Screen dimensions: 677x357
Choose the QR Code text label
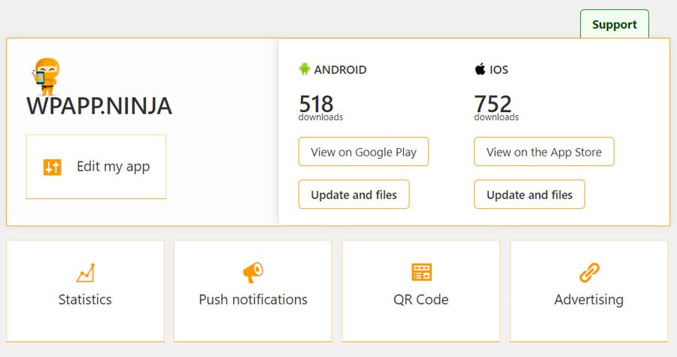coord(421,299)
